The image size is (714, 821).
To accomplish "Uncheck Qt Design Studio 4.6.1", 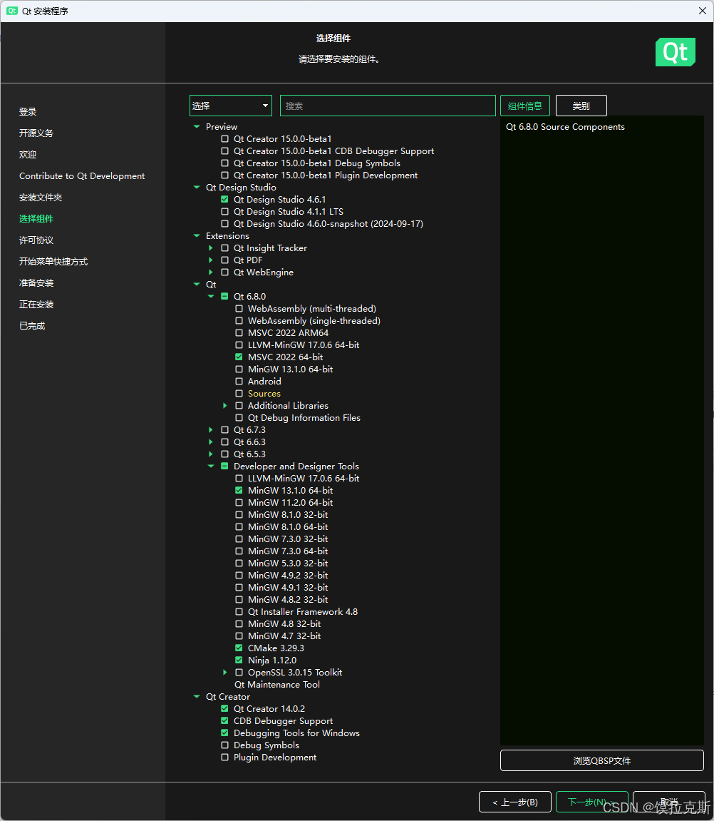I will pos(225,200).
